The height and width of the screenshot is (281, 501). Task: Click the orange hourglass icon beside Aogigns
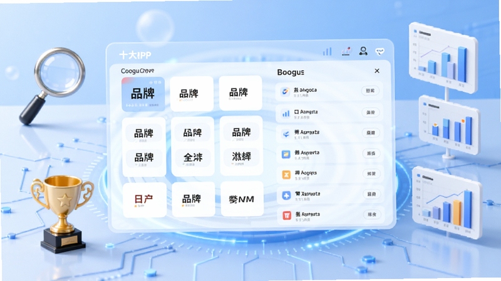click(286, 175)
